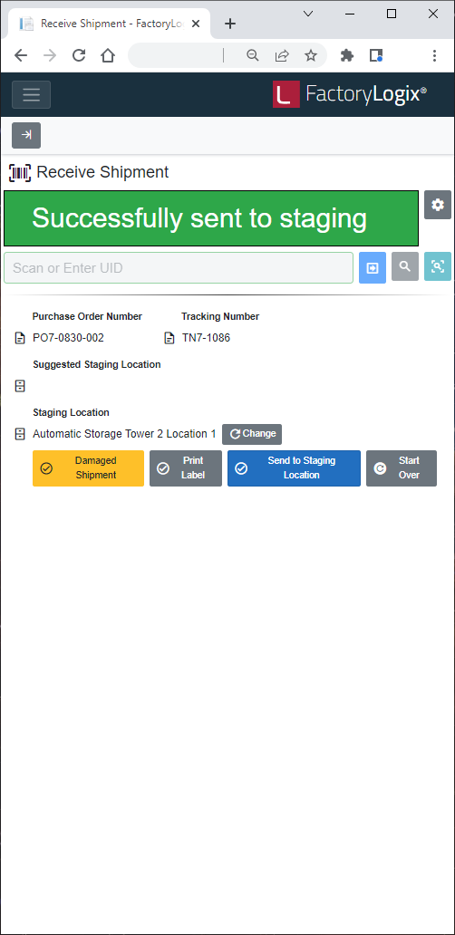Viewport: 455px width, 935px height.
Task: Click the Tracking Number label
Action: tap(220, 316)
